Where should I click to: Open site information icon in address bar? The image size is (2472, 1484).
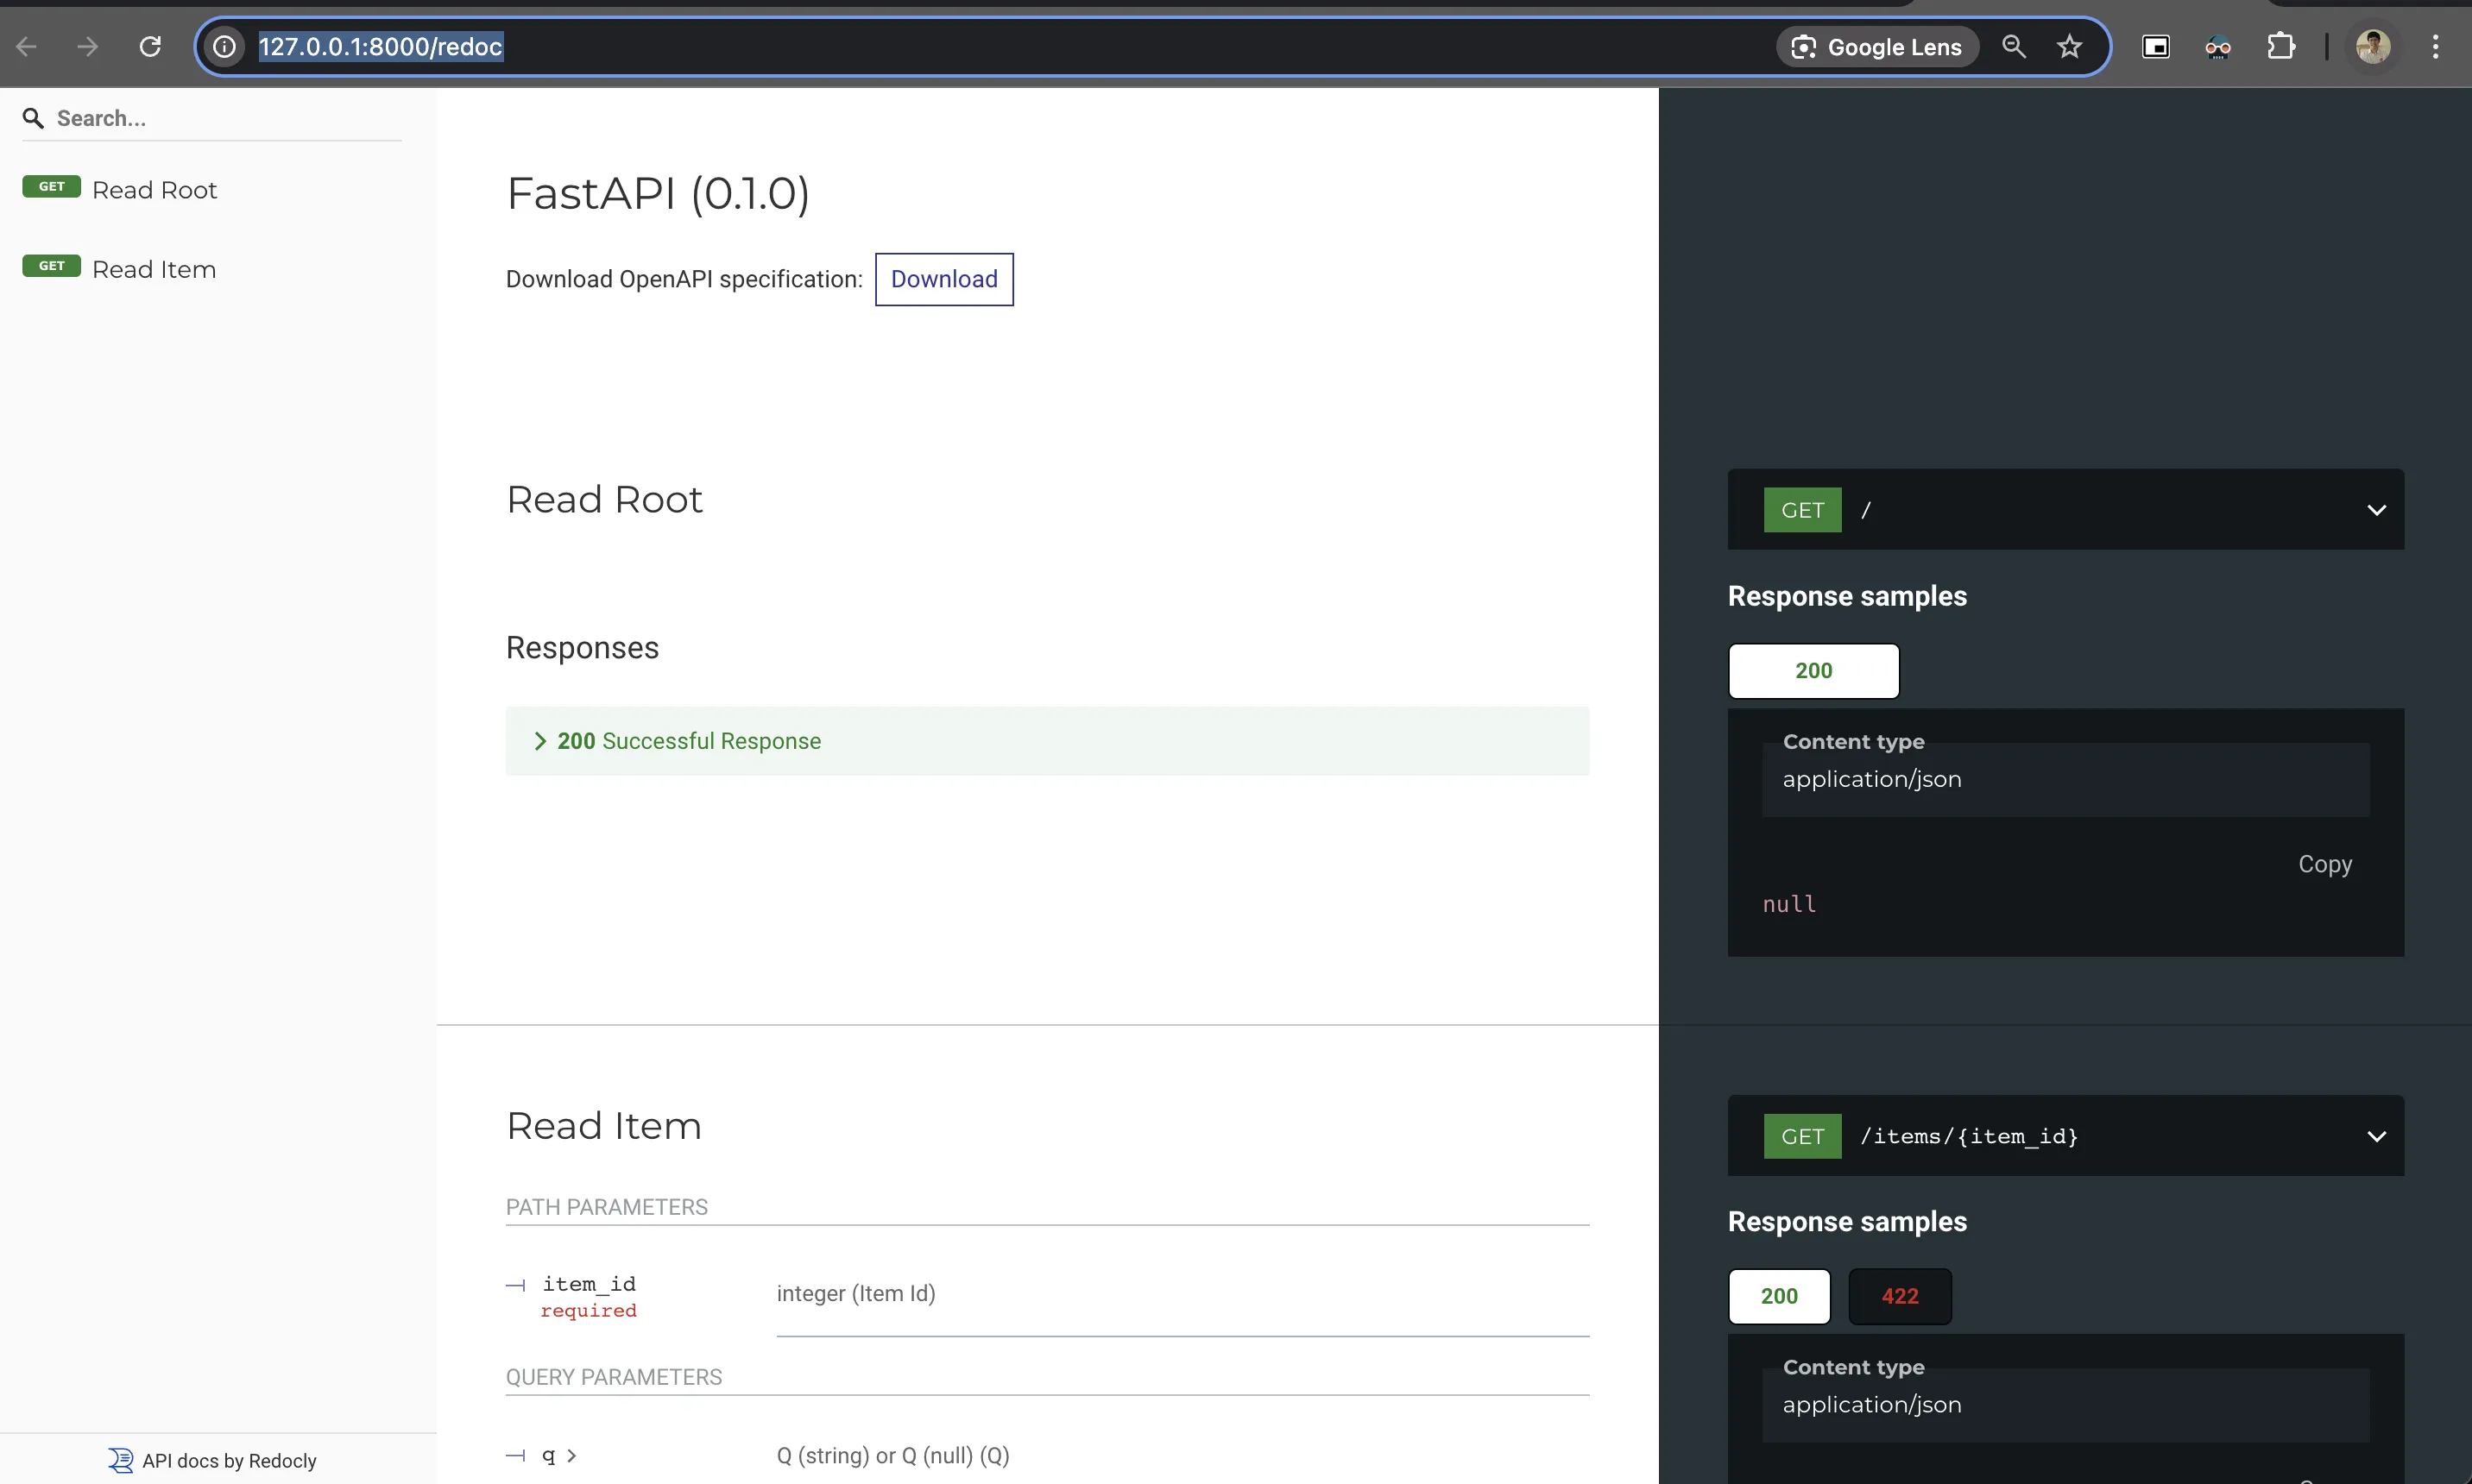point(225,46)
